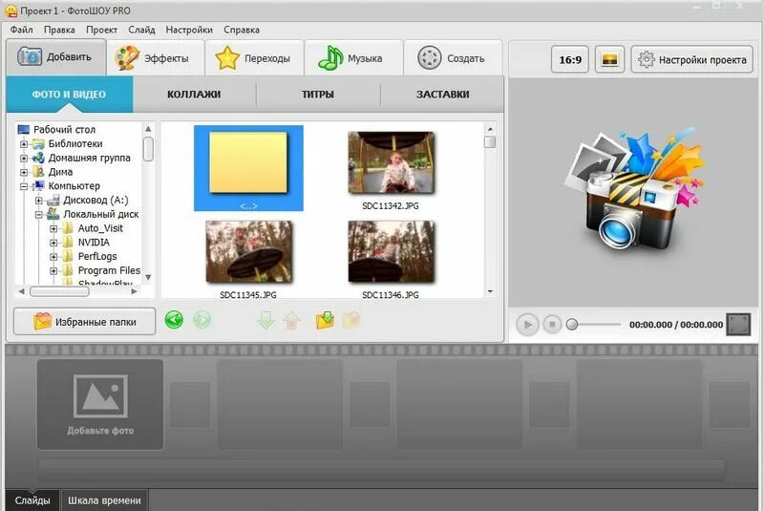Select the Компьютер icon

tap(38, 186)
